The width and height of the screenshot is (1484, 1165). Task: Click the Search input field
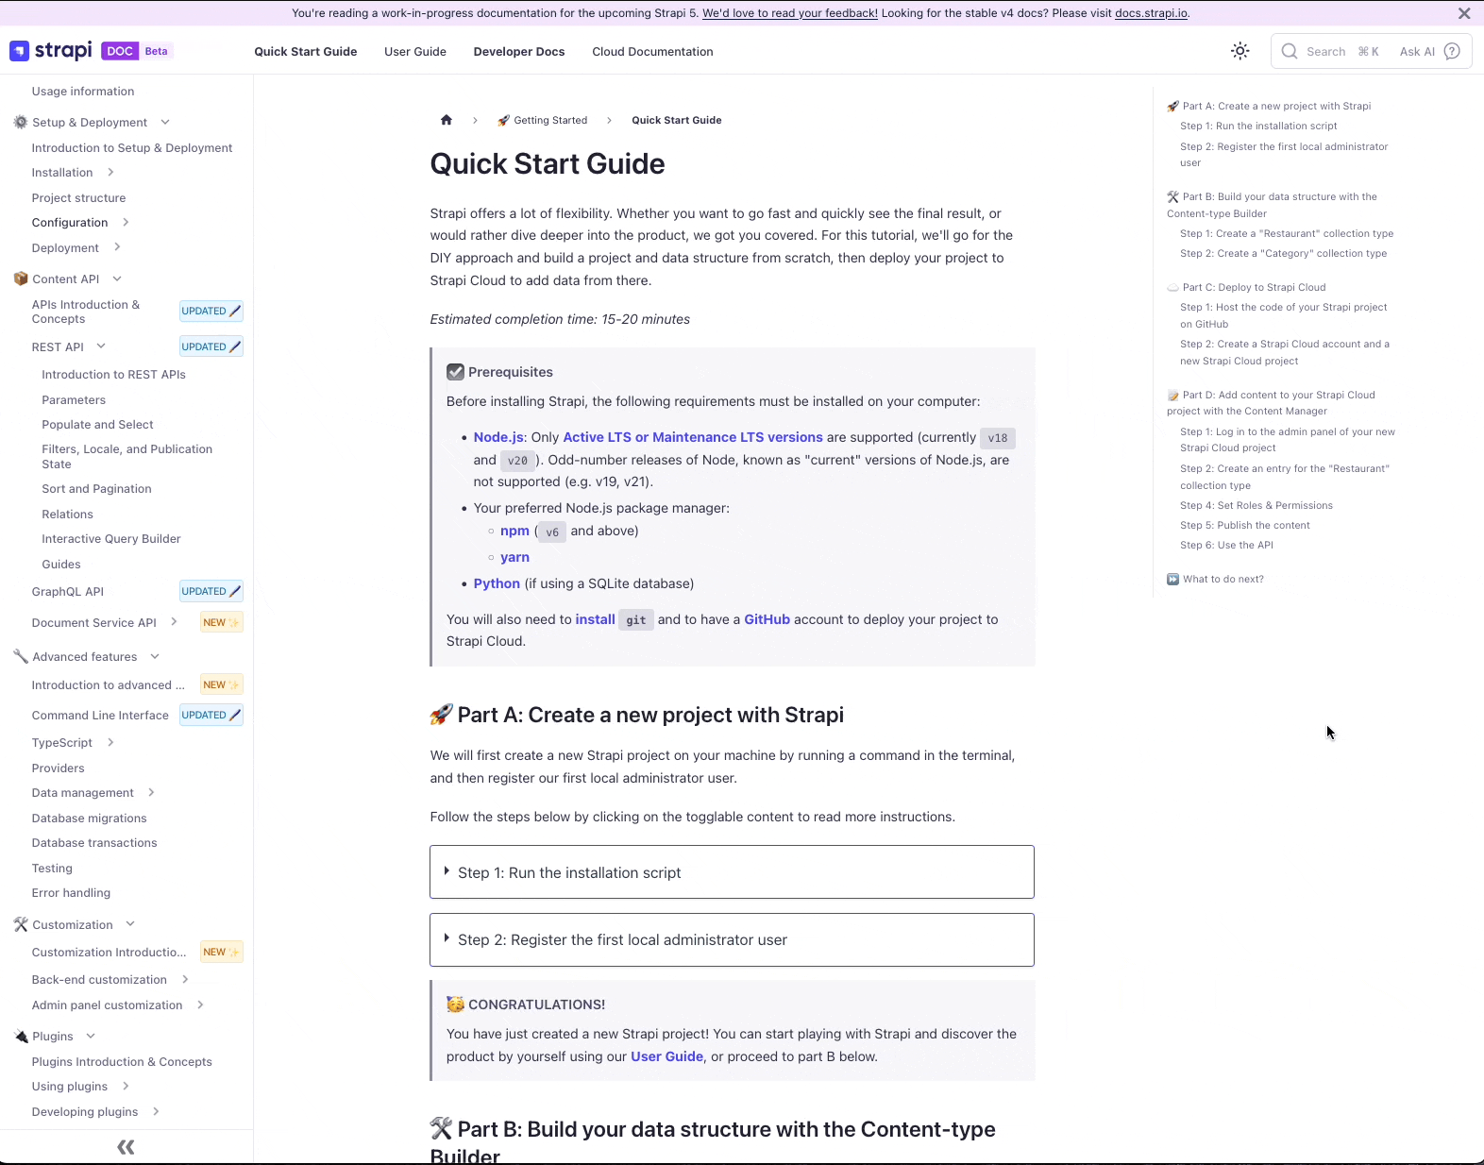click(x=1372, y=51)
